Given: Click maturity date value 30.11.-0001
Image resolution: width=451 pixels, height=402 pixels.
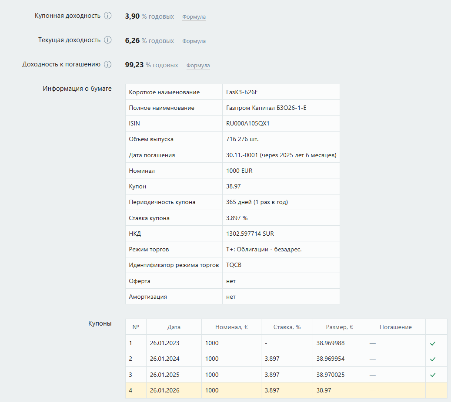Looking at the screenshot, I should (242, 155).
